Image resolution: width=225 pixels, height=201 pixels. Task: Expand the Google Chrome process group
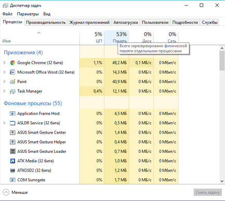(x=4, y=63)
